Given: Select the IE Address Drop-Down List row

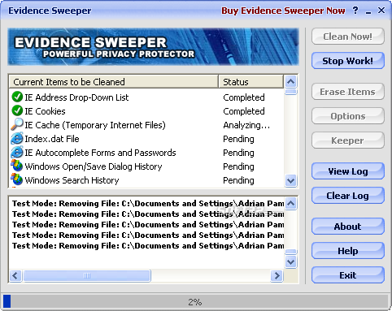Looking at the screenshot, I should pyautogui.click(x=146, y=97).
